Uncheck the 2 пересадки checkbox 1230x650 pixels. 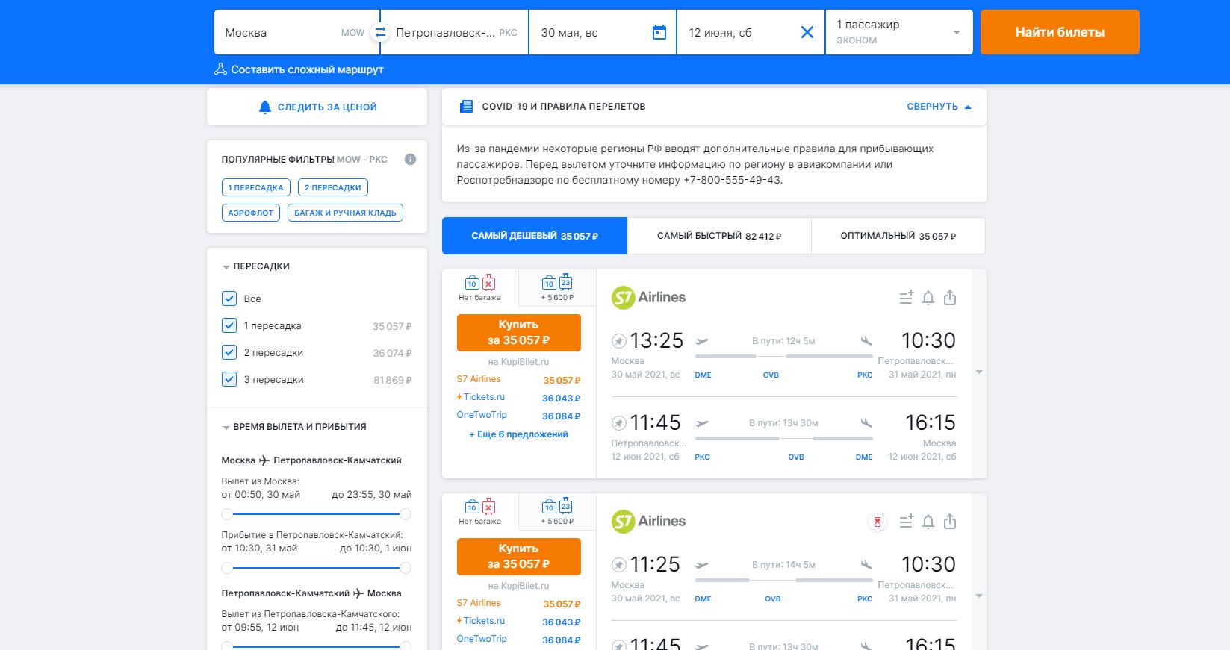tap(229, 352)
